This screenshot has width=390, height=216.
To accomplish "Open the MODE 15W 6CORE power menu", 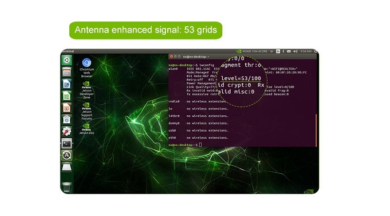I will (254, 52).
